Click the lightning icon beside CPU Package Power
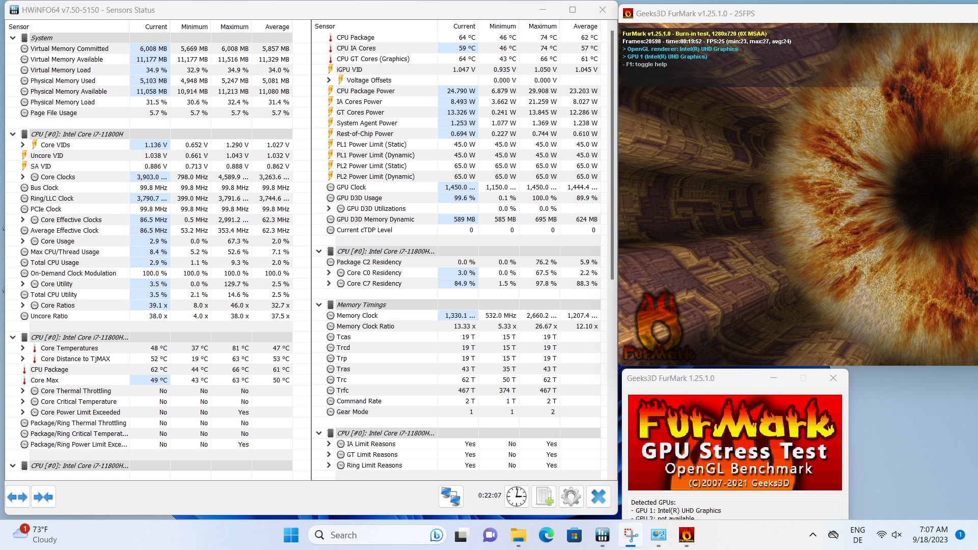 [x=330, y=91]
